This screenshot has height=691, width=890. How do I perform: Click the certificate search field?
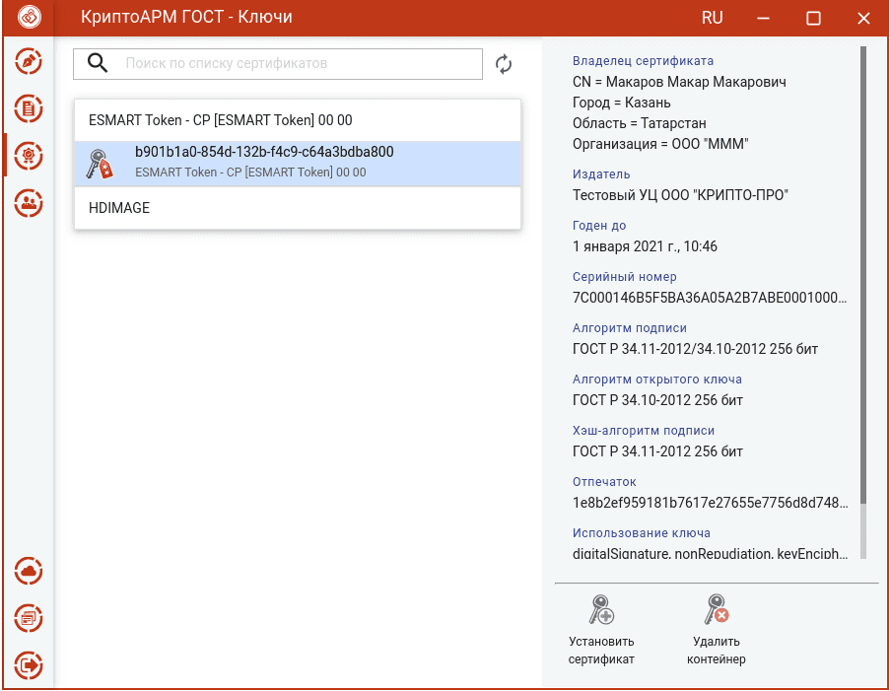point(278,64)
